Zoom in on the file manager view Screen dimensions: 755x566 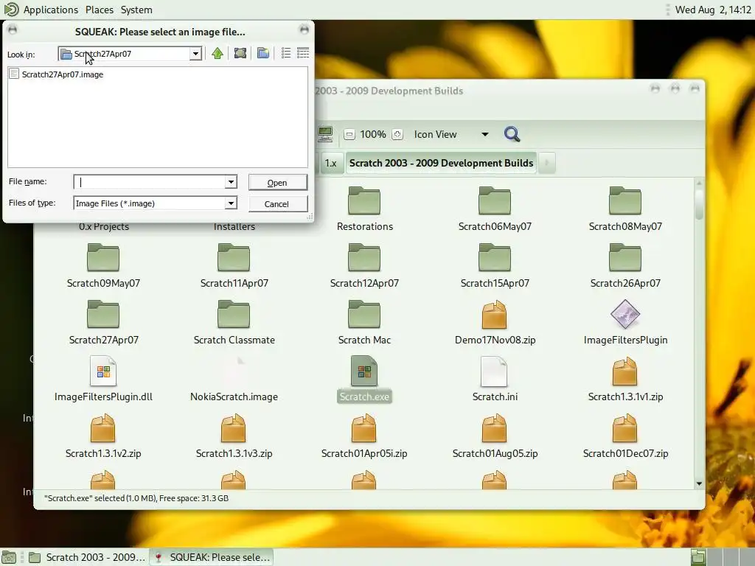(x=397, y=134)
